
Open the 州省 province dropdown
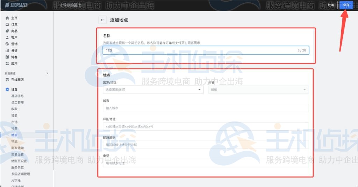click(x=258, y=90)
